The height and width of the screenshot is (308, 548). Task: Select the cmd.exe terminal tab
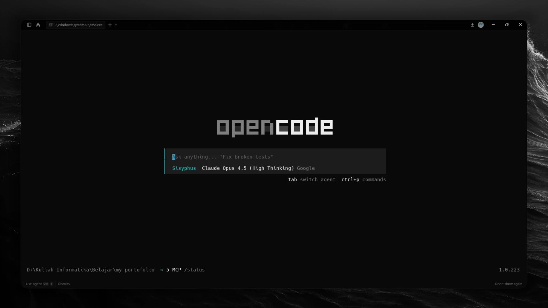click(76, 25)
